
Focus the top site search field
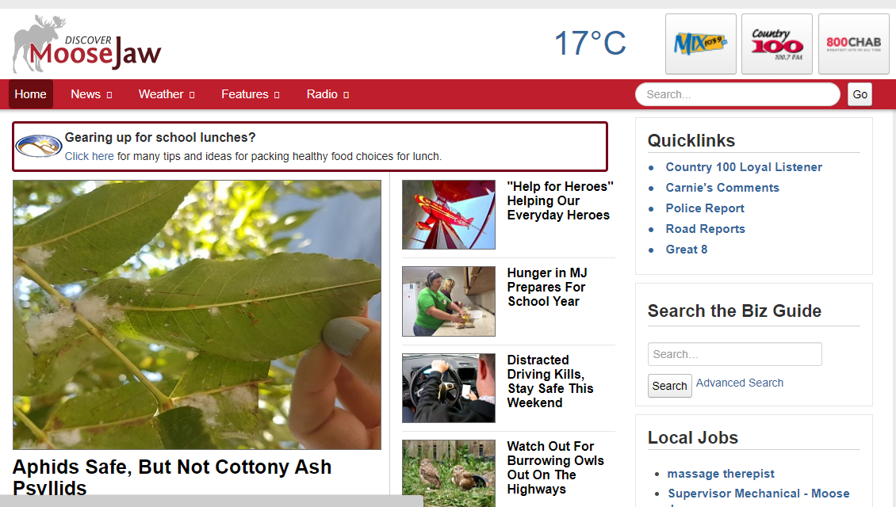[737, 94]
